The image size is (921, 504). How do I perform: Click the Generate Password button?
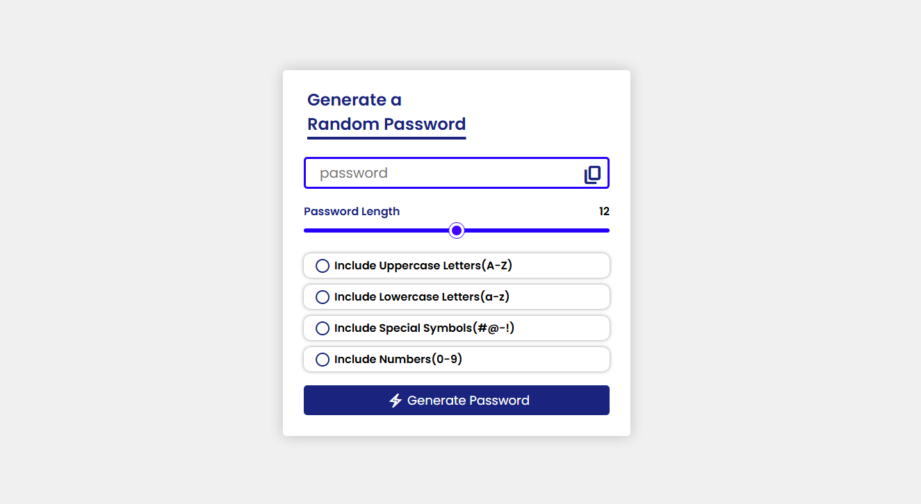[456, 400]
